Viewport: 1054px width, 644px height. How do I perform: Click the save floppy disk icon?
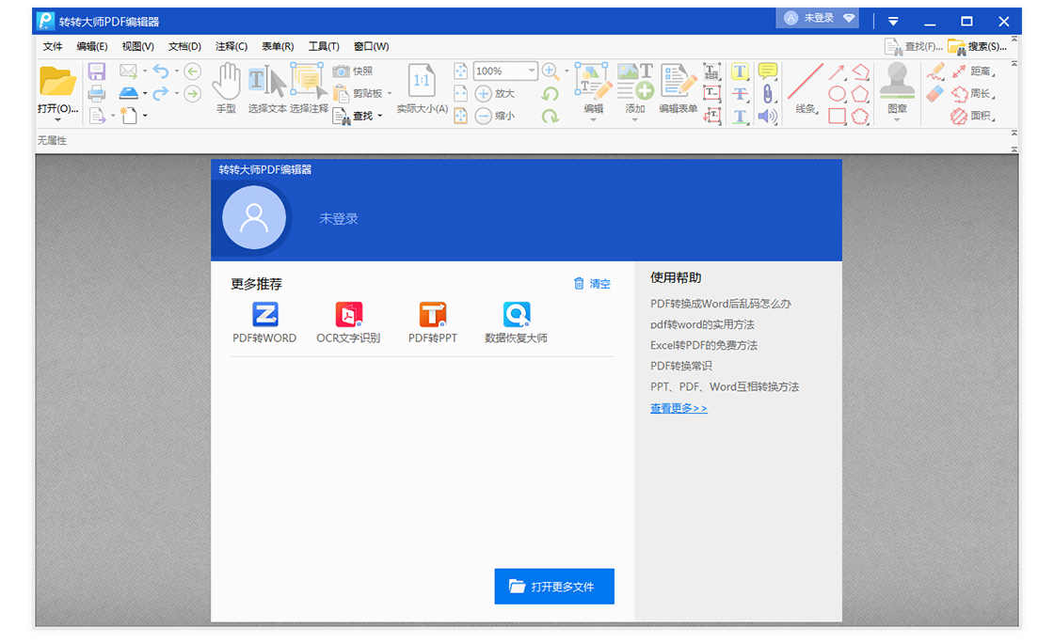pyautogui.click(x=97, y=71)
